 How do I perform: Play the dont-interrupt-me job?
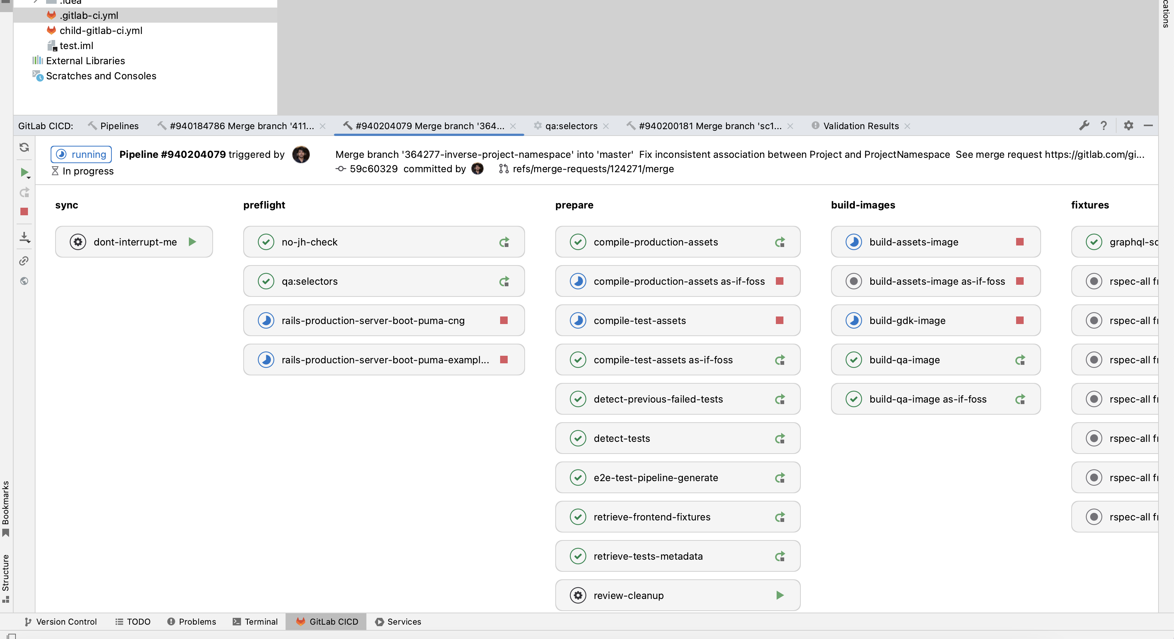coord(192,242)
